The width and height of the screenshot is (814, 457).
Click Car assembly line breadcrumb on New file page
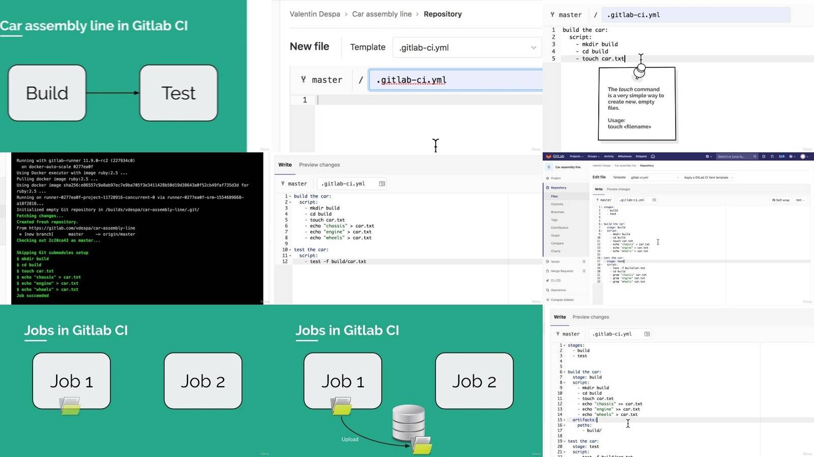[382, 14]
